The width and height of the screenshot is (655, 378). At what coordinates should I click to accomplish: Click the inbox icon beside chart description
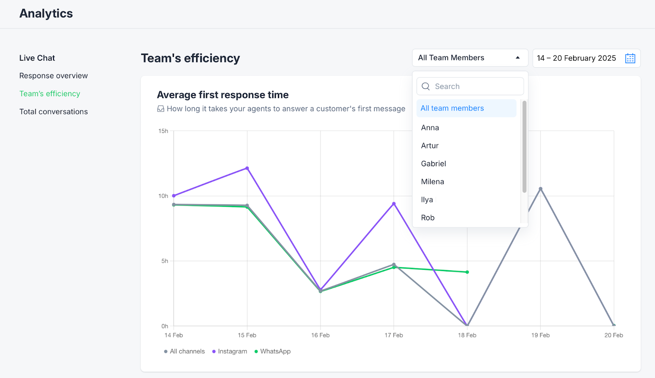pyautogui.click(x=161, y=109)
